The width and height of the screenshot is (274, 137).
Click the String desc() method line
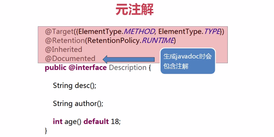[75, 85]
